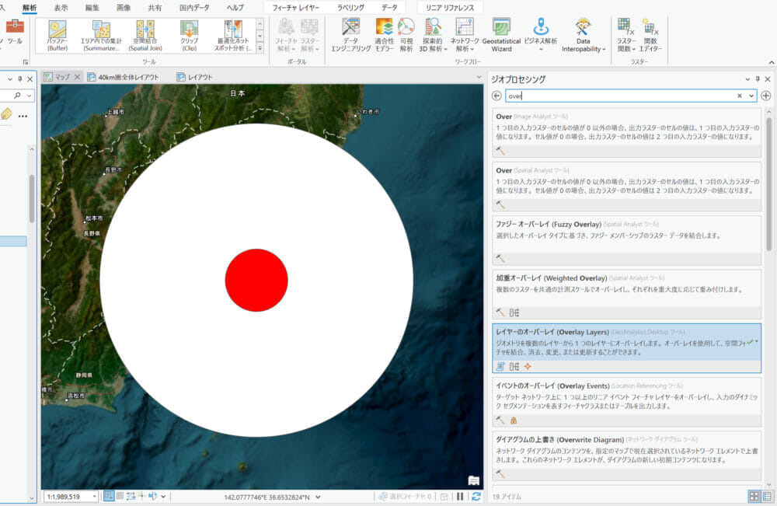Open the Optimized Hot Spot Analysis tool

click(233, 36)
